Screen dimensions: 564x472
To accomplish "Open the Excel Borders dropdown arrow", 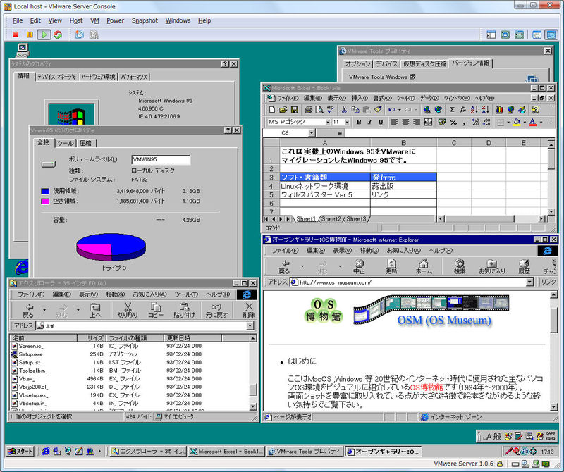I will click(x=508, y=122).
